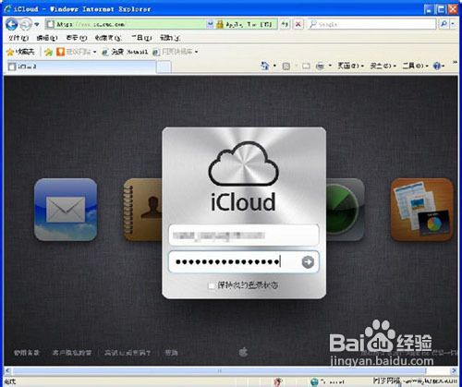Open the Web Slice Gallery dropdown
The height and width of the screenshot is (387, 462).
click(176, 52)
